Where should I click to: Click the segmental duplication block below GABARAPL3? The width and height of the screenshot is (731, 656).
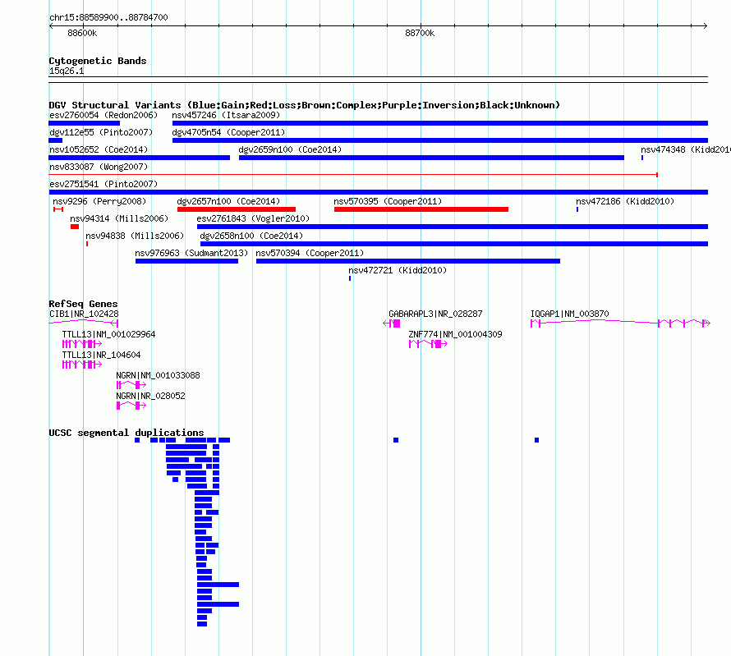pyautogui.click(x=396, y=440)
